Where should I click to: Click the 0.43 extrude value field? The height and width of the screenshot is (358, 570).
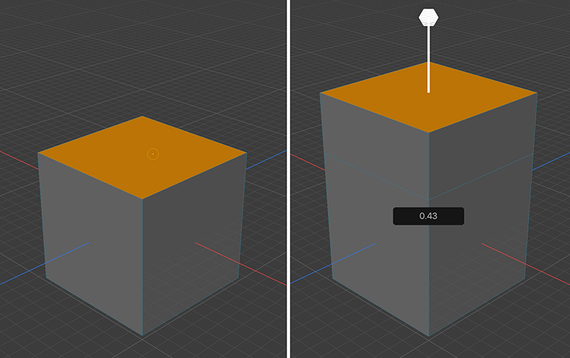click(428, 216)
